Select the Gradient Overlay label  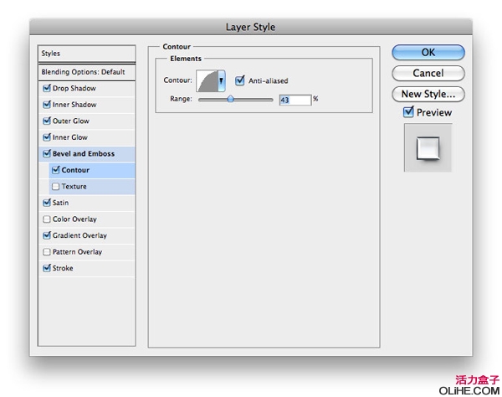[x=79, y=235]
